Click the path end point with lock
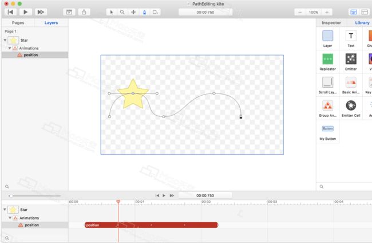 [x=241, y=117]
